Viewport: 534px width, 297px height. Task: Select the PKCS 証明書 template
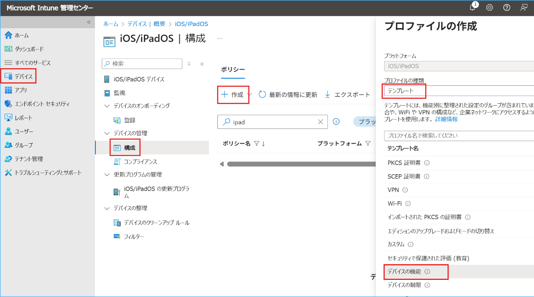click(459, 163)
